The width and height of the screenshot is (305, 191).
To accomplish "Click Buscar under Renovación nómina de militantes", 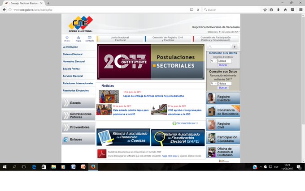I will point(223,88).
